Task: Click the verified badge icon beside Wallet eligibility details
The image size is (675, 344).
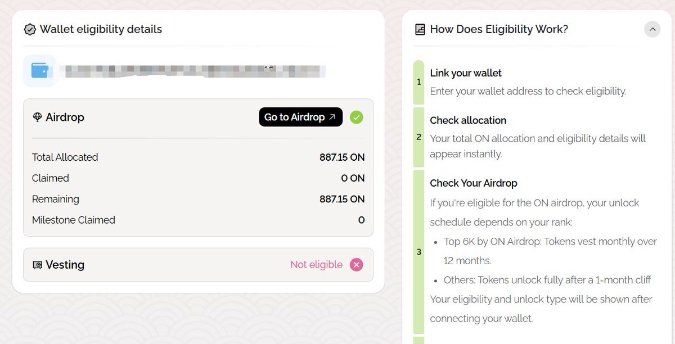Action: (x=30, y=30)
